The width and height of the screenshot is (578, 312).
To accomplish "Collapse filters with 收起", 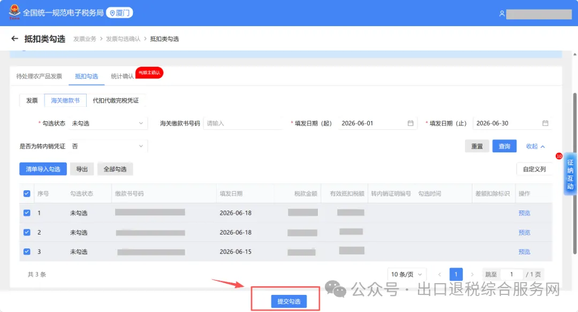I will click(x=535, y=146).
